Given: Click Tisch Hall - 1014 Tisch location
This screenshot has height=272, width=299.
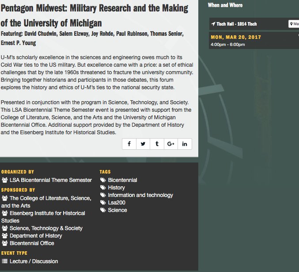Looking at the screenshot, I should (x=236, y=24).
